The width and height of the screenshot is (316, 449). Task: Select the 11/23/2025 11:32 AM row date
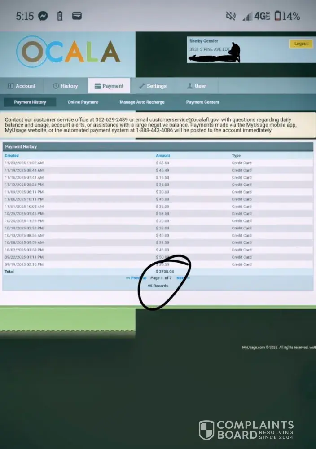click(24, 163)
